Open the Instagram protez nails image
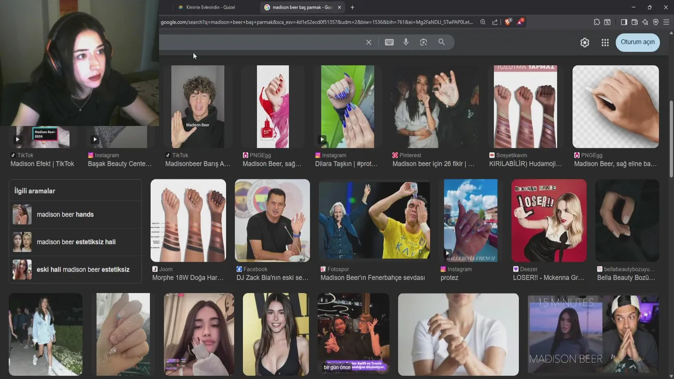 [471, 221]
